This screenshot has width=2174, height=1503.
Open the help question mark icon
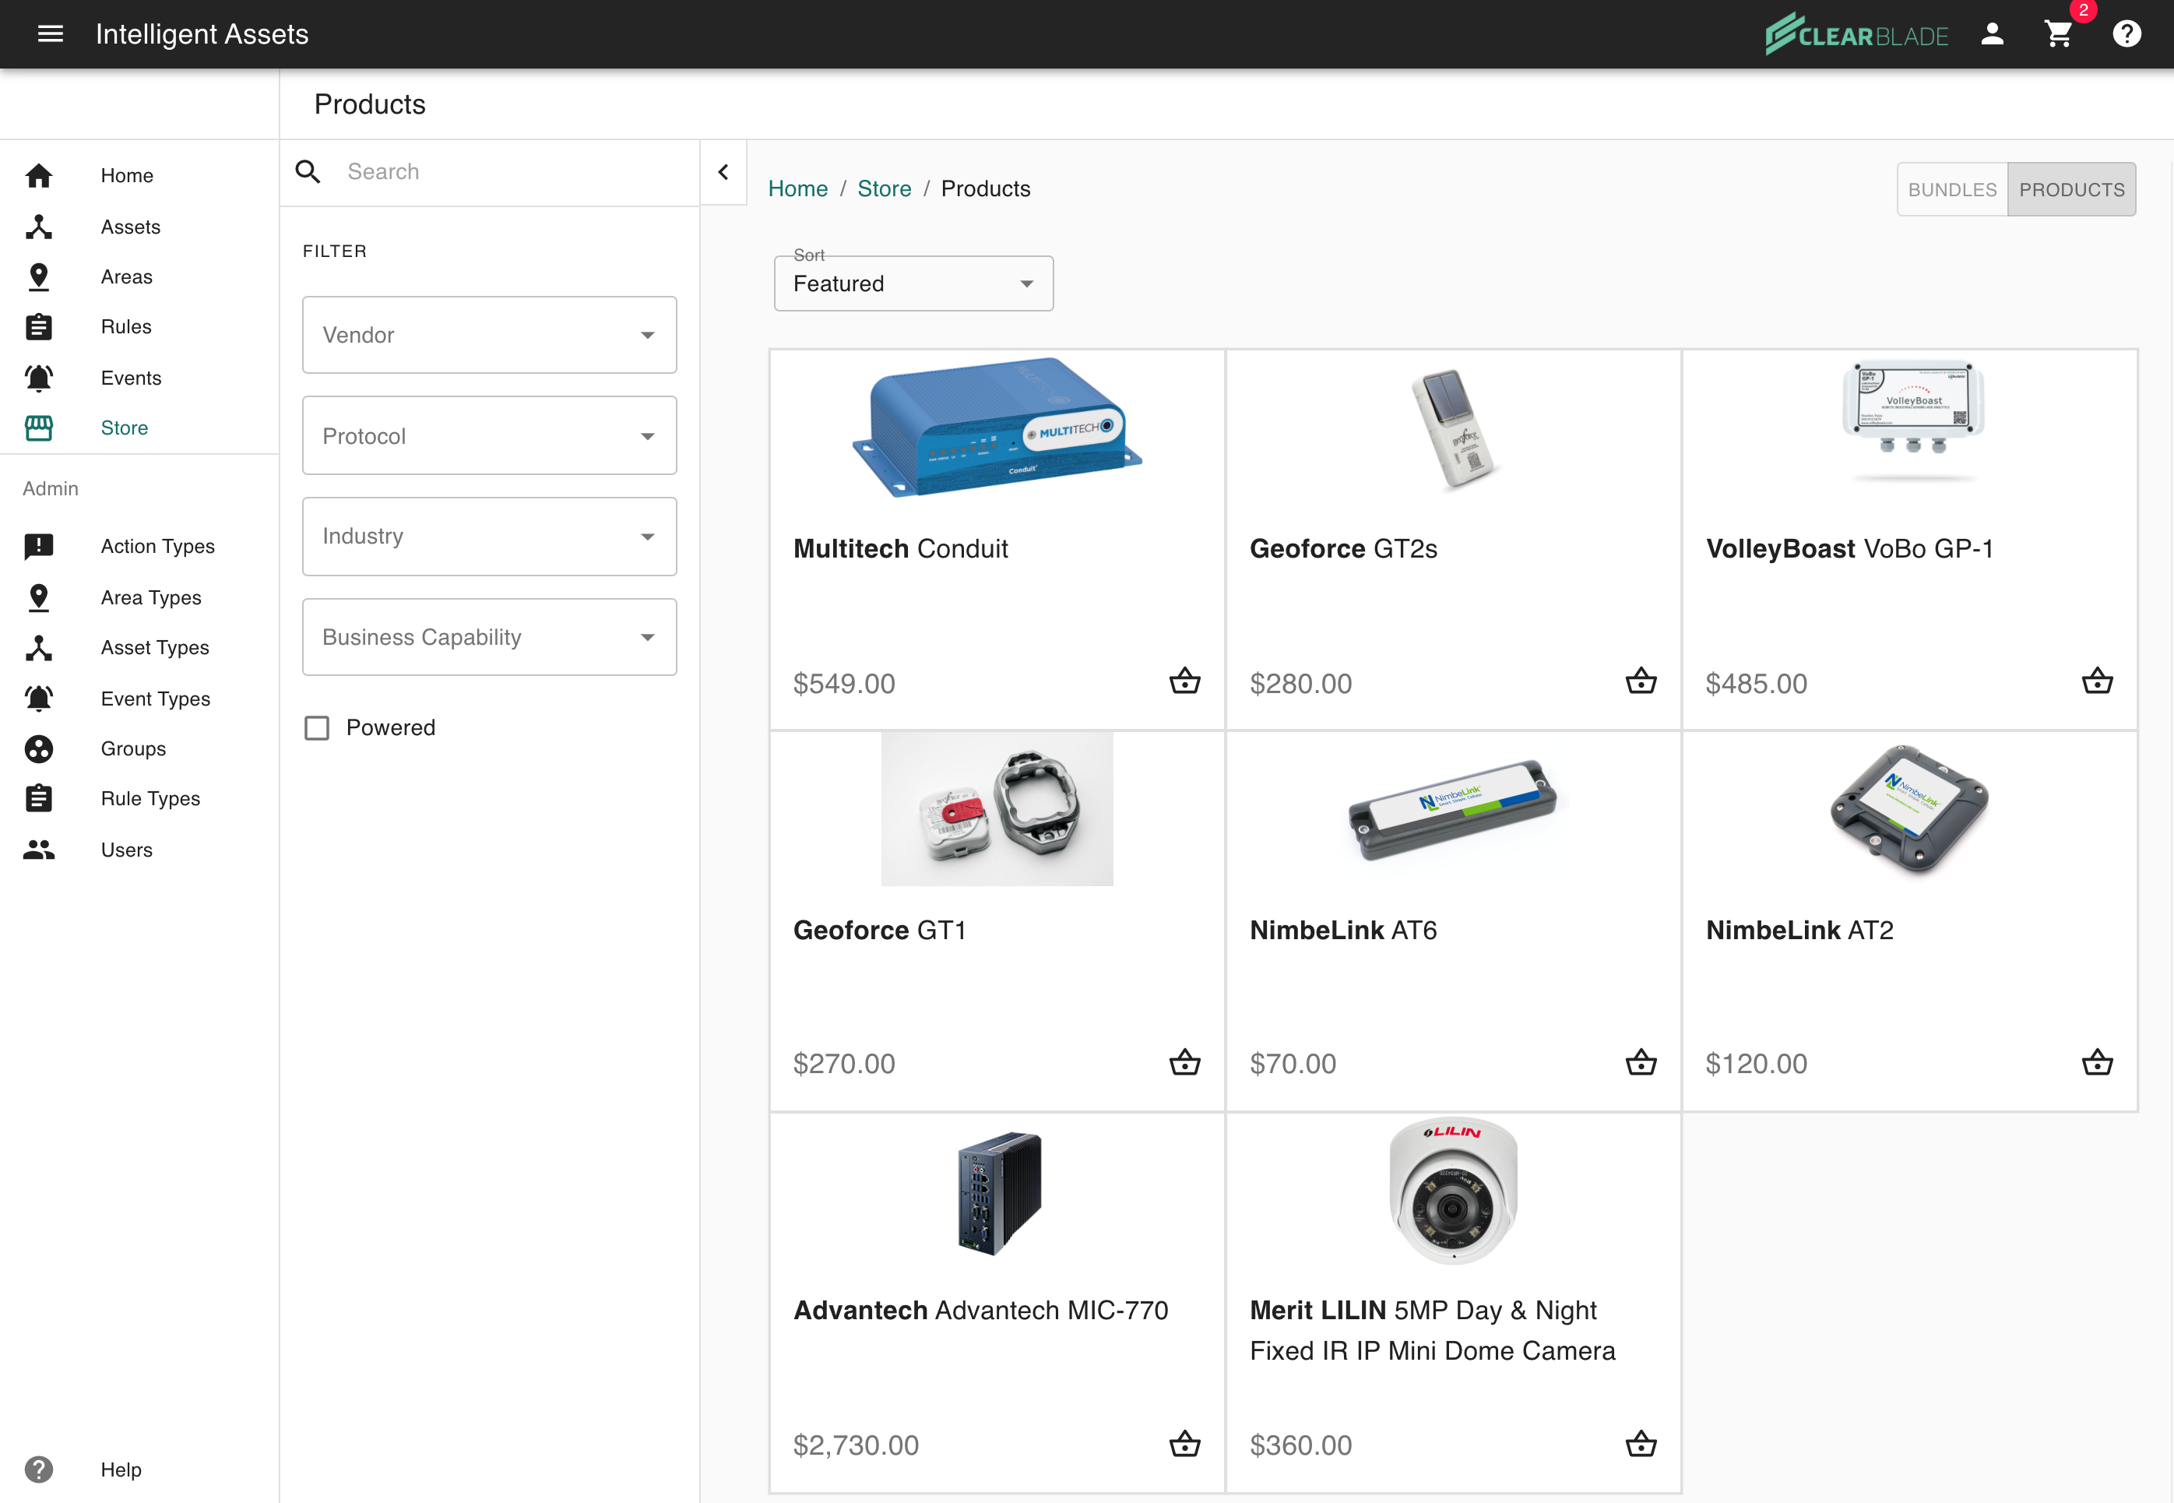[2126, 34]
